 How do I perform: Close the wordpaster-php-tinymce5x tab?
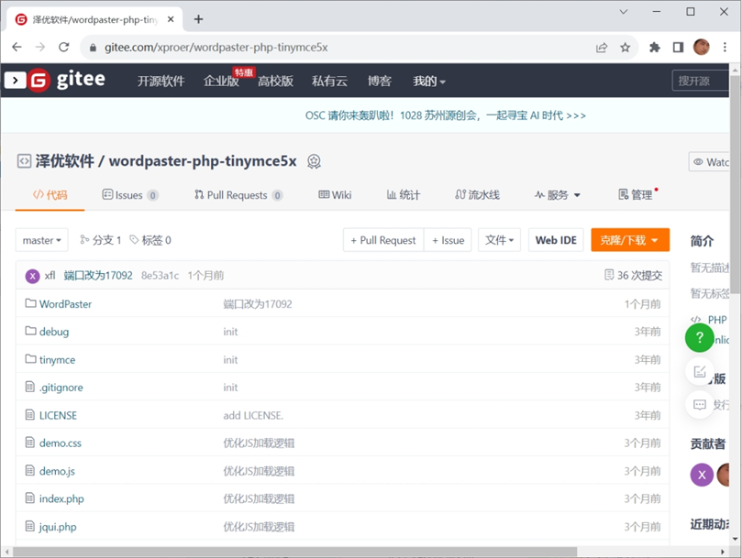[171, 19]
